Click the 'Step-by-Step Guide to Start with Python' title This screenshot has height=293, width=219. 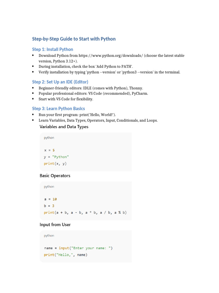coord(74,39)
